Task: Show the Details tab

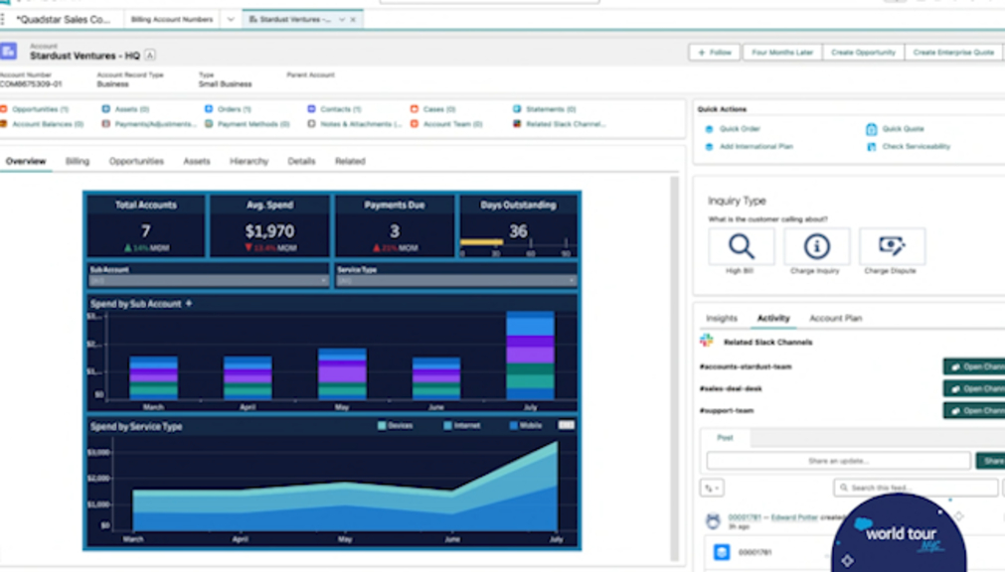Action: (x=301, y=162)
